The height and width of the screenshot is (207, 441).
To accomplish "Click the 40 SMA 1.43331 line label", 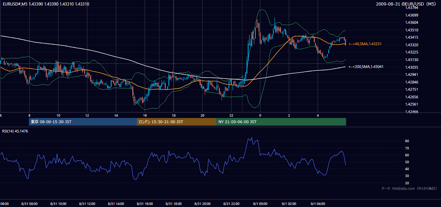I will (x=365, y=44).
